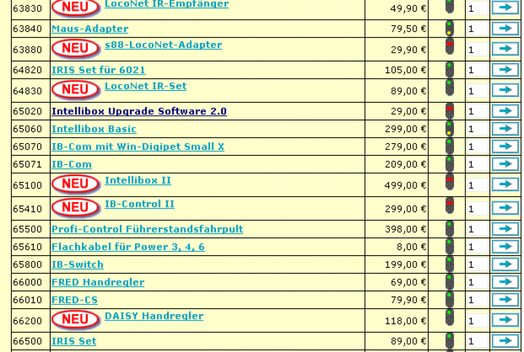Click arrow button for IB-Control II
The width and height of the screenshot is (524, 352).
coord(505,209)
